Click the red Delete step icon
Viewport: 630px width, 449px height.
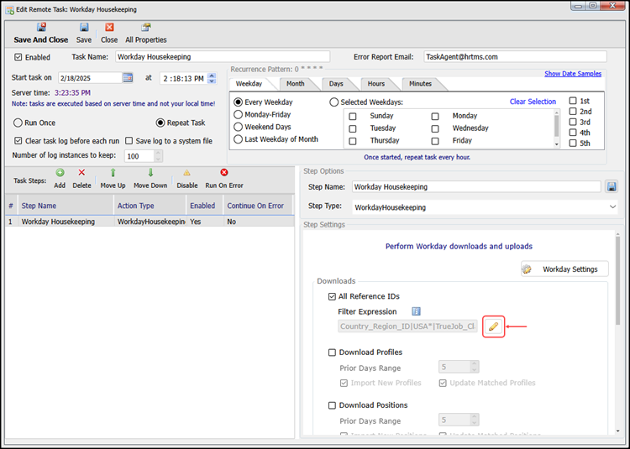[81, 173]
